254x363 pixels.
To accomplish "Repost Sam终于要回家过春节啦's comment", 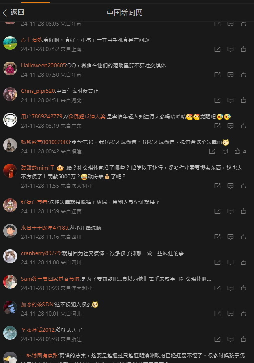I will point(218,288).
